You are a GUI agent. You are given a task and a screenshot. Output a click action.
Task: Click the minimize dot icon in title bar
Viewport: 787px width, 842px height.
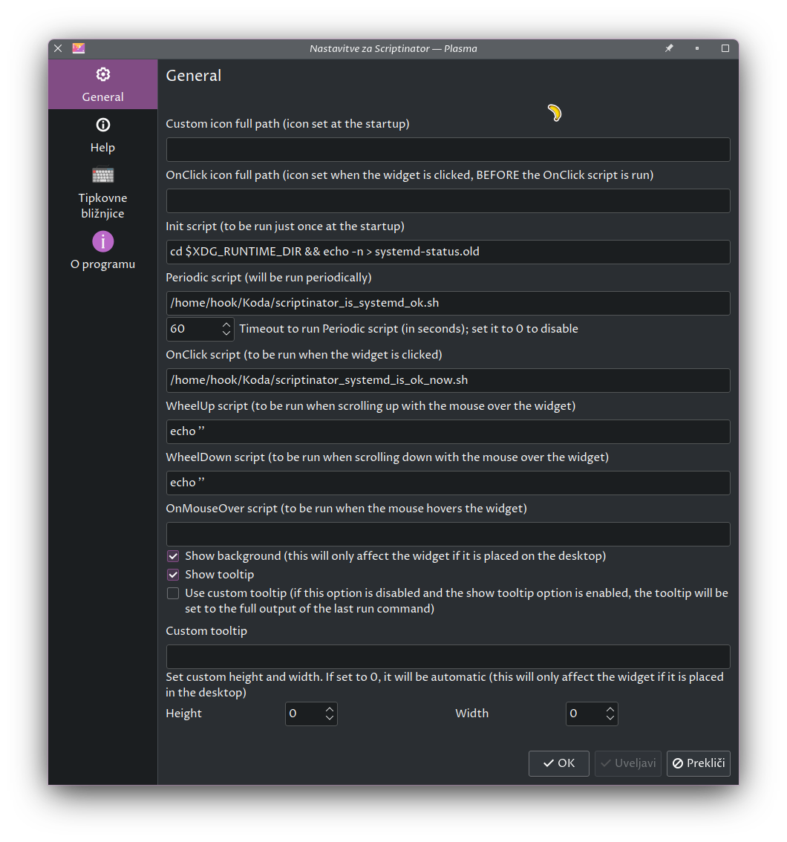(697, 48)
